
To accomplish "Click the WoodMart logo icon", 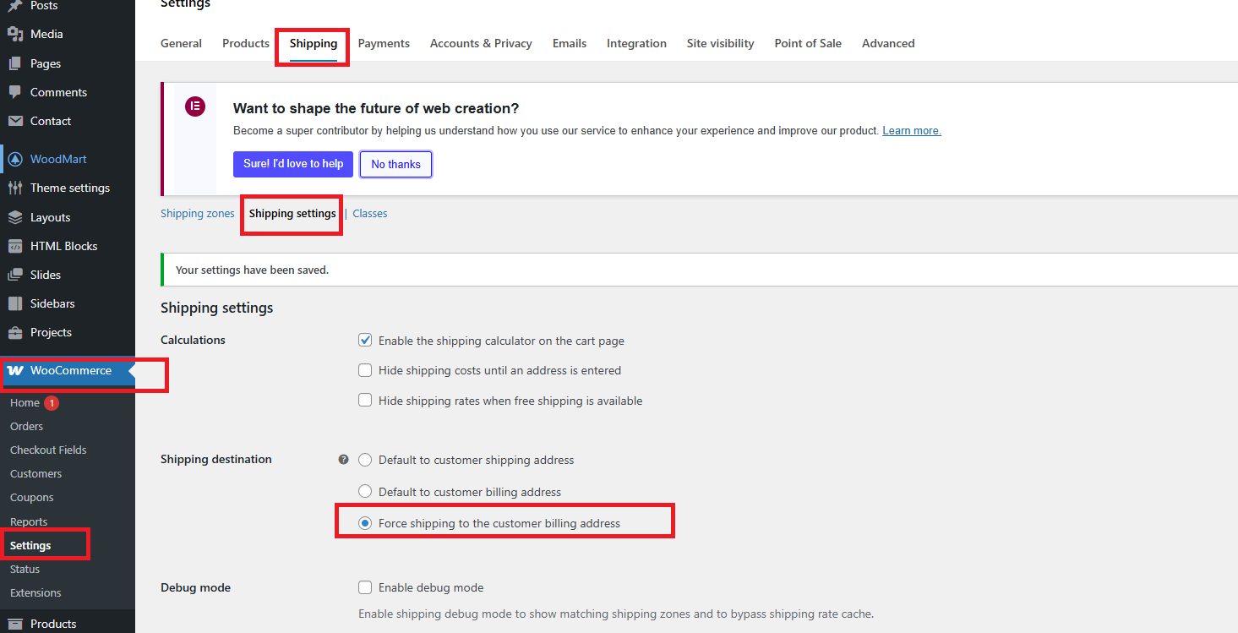I will (x=15, y=159).
